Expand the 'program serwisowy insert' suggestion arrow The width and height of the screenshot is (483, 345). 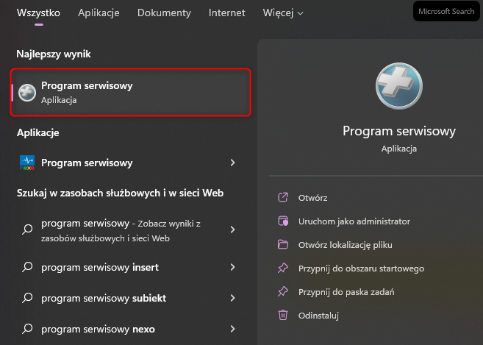[x=232, y=267]
